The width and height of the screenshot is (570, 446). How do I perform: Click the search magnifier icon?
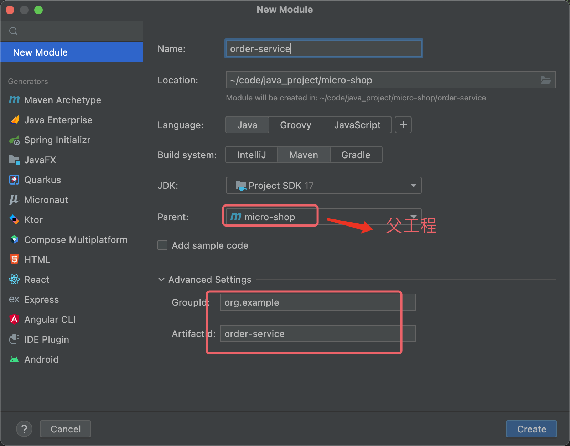14,31
